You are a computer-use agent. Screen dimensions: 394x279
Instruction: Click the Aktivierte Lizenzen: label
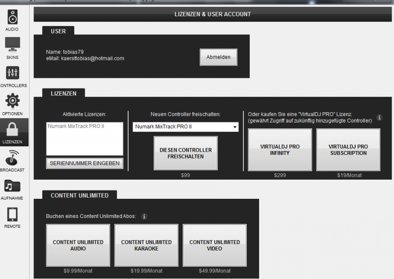(x=84, y=114)
